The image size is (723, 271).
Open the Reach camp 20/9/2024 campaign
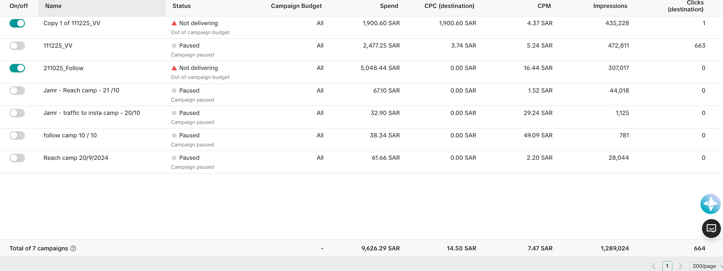click(x=76, y=158)
